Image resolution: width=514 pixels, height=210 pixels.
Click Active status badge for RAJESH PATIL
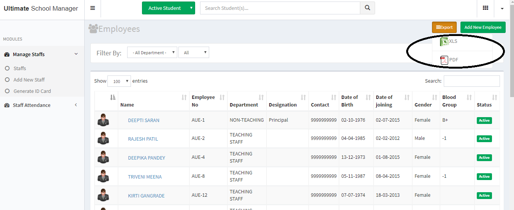tap(484, 139)
